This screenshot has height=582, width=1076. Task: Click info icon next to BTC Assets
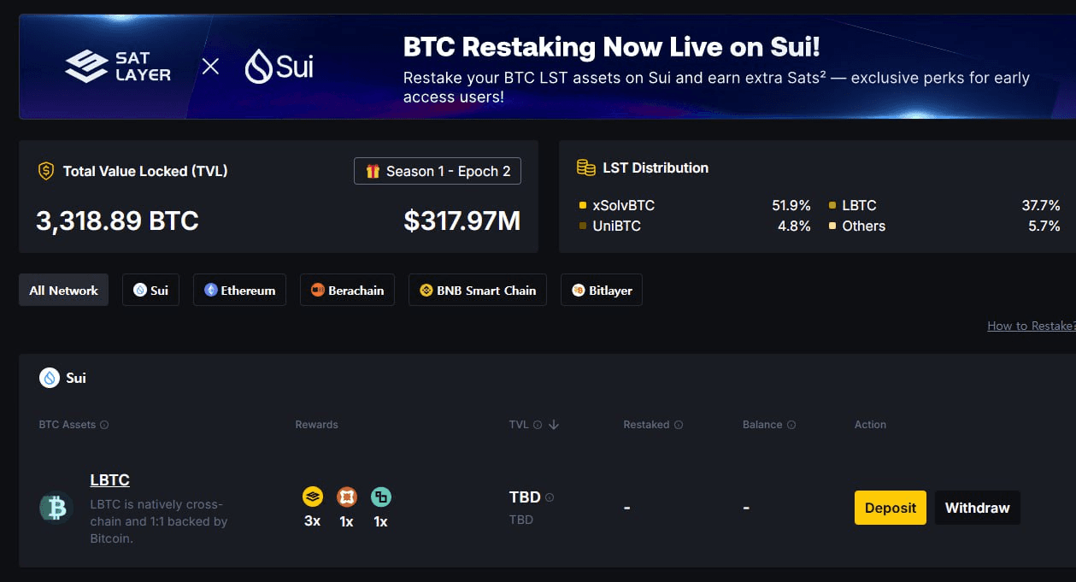104,425
